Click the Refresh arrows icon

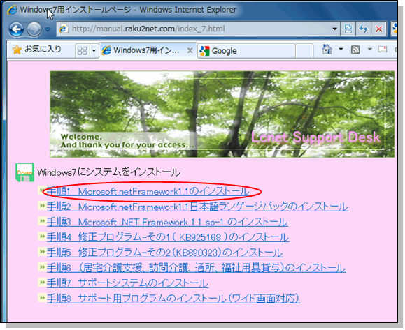coord(364,29)
